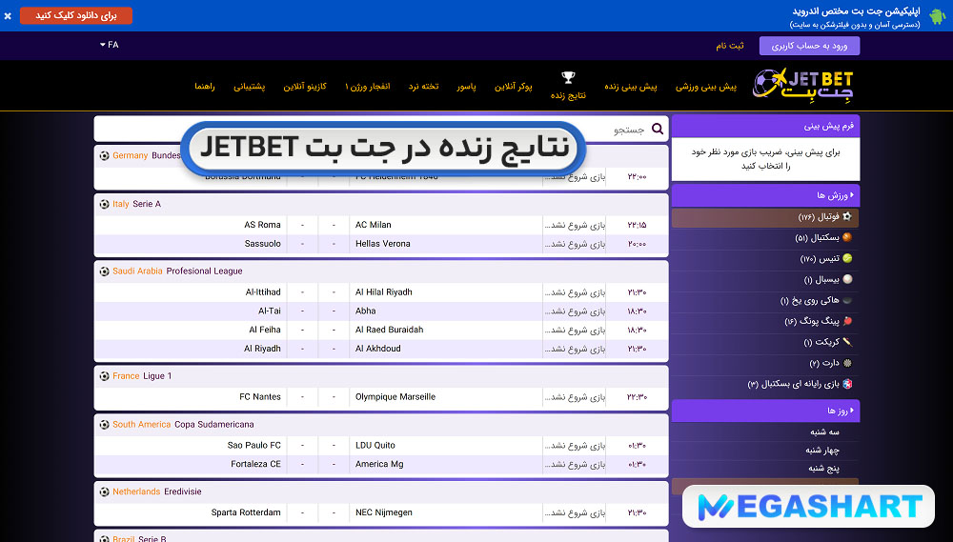953x542 pixels.
Task: Open پشتیبانی support menu item
Action: (x=249, y=87)
